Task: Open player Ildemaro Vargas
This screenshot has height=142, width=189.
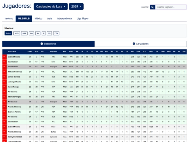Action: [14, 97]
